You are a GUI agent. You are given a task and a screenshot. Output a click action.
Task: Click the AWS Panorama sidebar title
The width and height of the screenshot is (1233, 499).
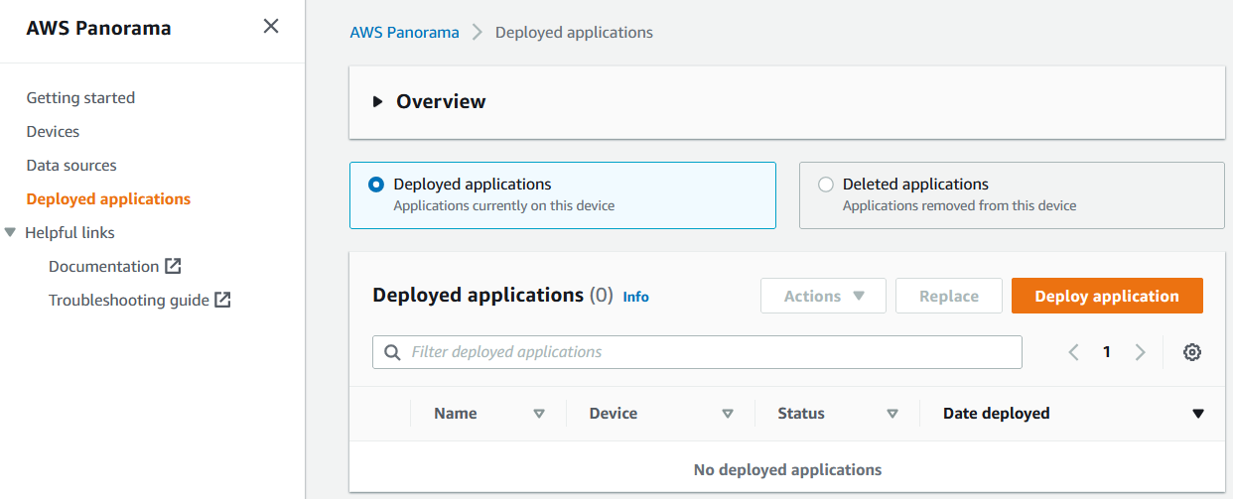click(x=98, y=29)
